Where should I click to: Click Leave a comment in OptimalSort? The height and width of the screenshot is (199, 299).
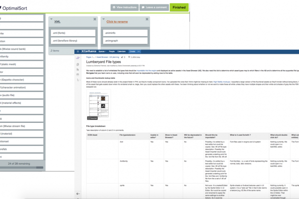point(154,7)
